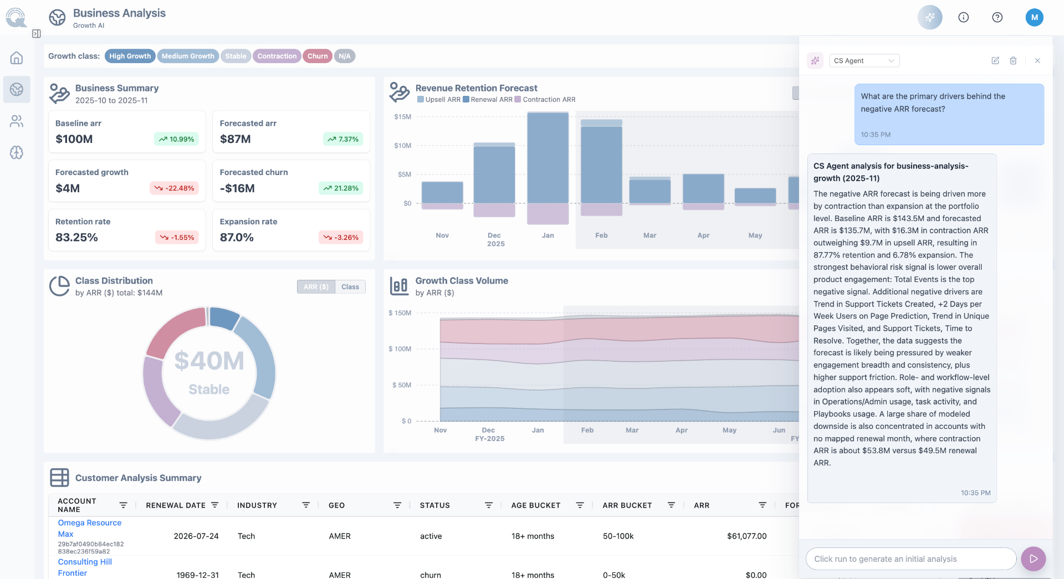
Task: Open the Consulting Hill Frontier account link
Action: pos(85,567)
